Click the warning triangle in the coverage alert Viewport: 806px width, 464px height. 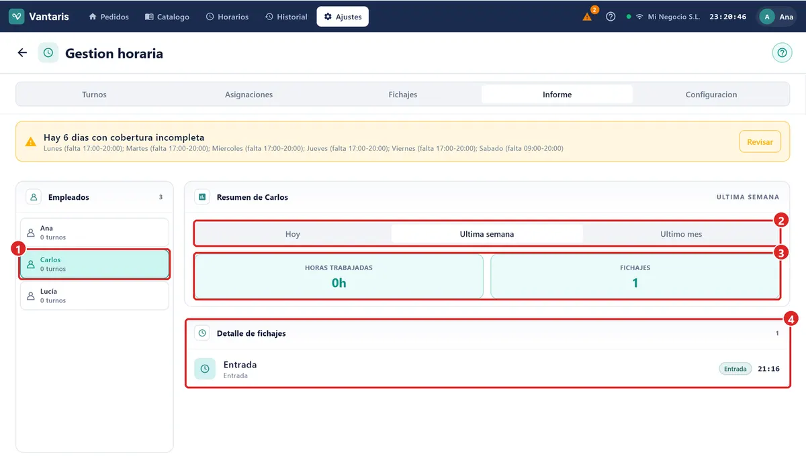click(x=31, y=142)
